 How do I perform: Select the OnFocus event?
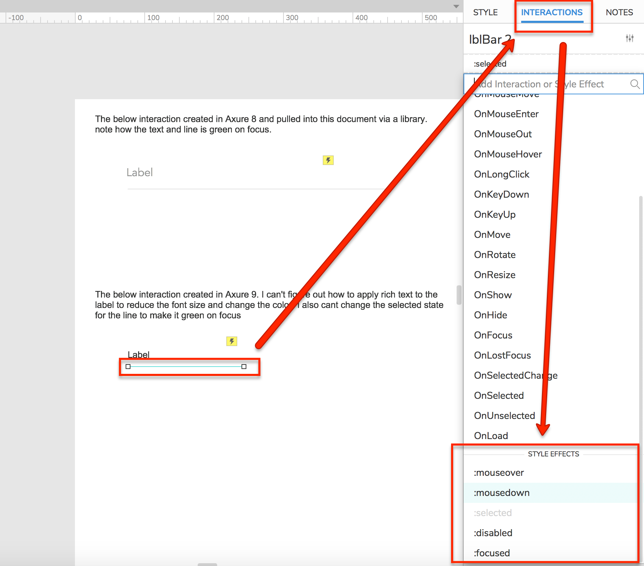493,335
